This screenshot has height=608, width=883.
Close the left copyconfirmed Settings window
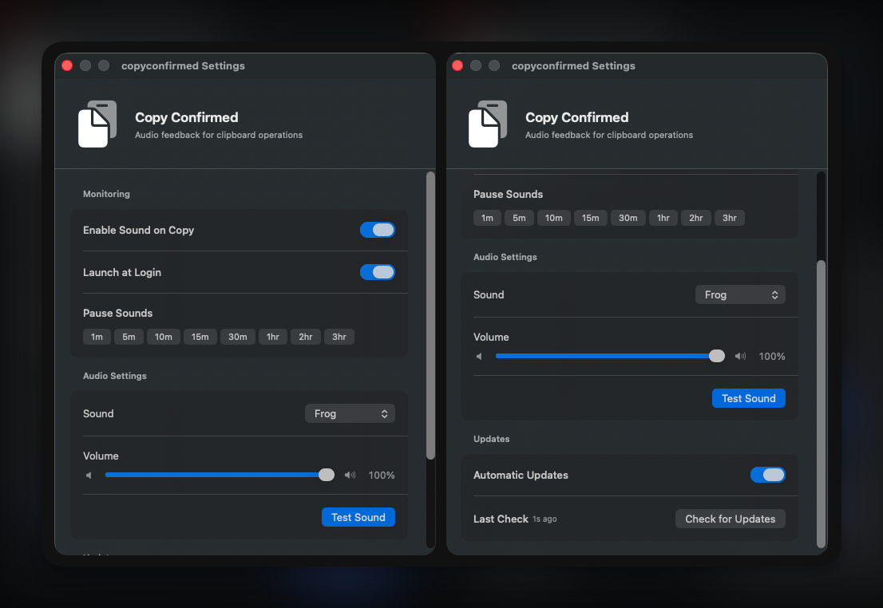67,65
